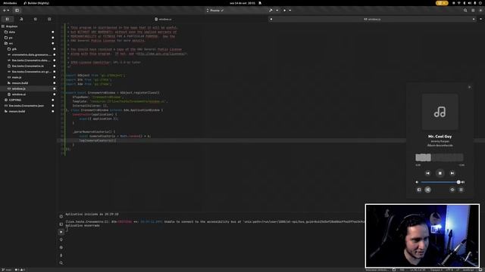The width and height of the screenshot is (485, 272).
Task: Click the top icon in bottom panel strip
Action: (x=61, y=216)
